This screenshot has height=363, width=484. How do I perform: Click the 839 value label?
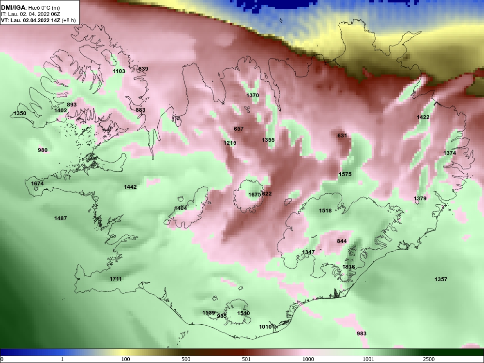143,69
